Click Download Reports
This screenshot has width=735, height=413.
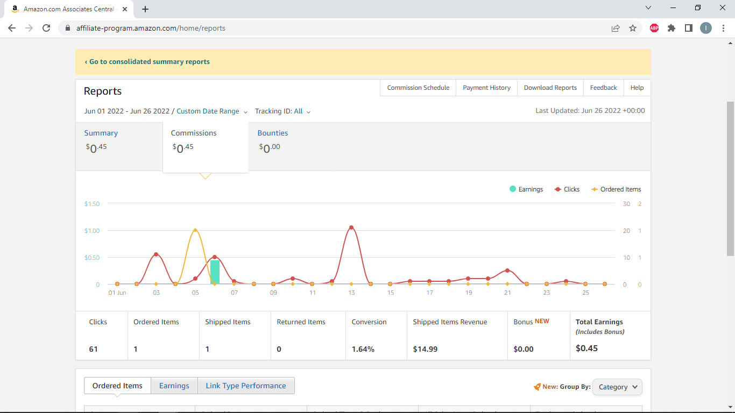550,88
